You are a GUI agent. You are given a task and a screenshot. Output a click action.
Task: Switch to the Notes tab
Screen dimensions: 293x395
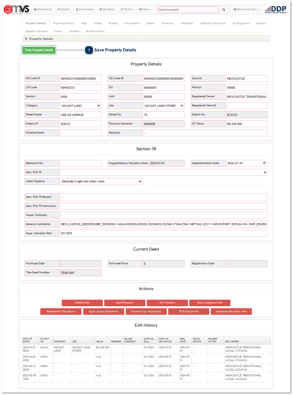[x=98, y=23]
